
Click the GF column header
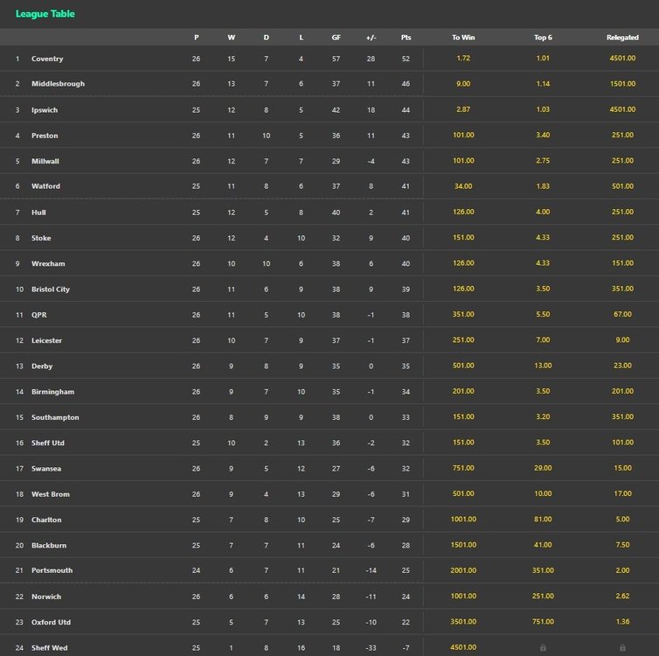click(x=336, y=38)
